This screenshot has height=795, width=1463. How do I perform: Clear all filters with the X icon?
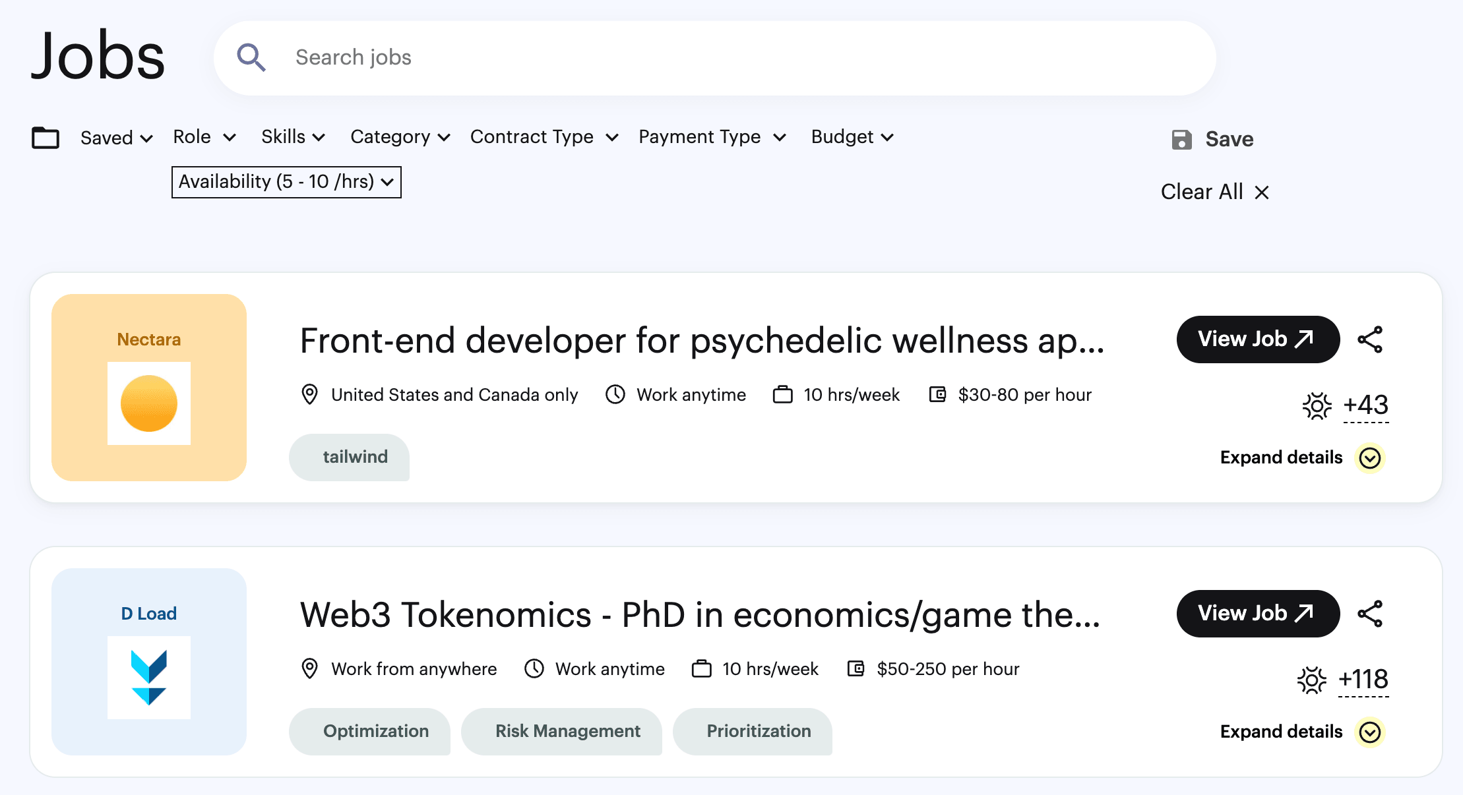click(1262, 192)
